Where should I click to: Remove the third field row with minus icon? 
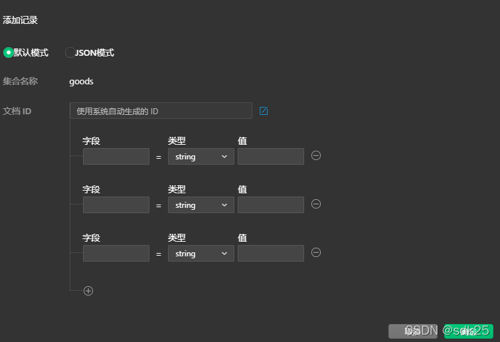[x=316, y=252]
